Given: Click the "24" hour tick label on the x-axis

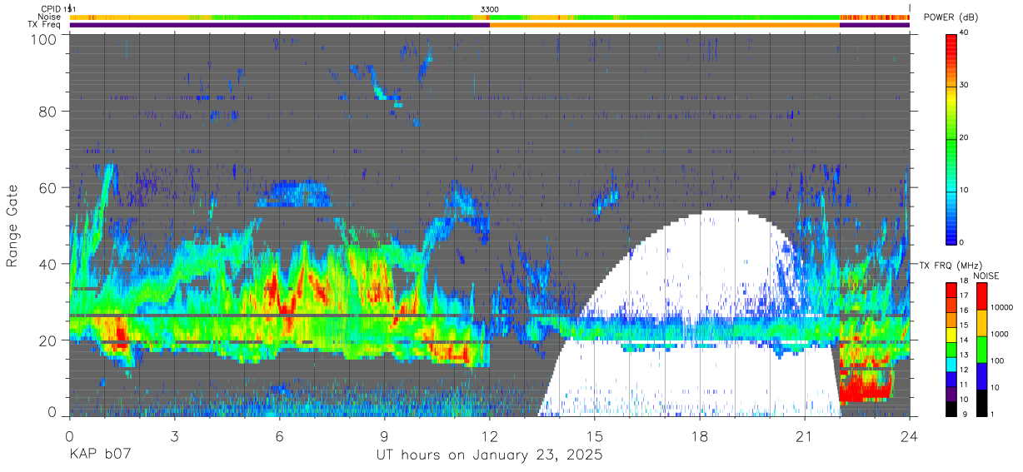Looking at the screenshot, I should coord(910,436).
